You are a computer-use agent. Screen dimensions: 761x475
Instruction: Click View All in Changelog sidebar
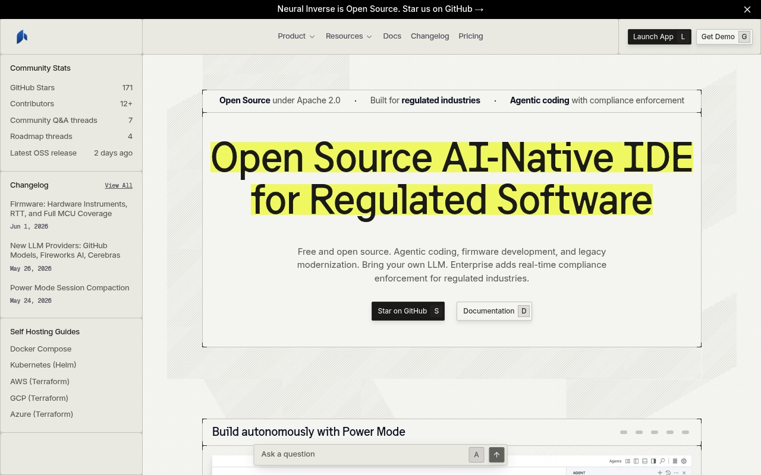pos(118,185)
